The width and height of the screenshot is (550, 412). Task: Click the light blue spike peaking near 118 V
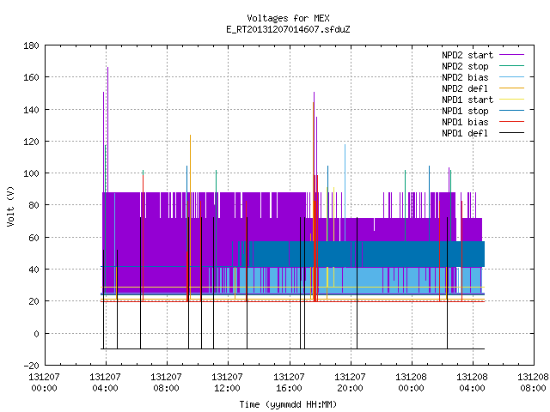tap(345, 192)
